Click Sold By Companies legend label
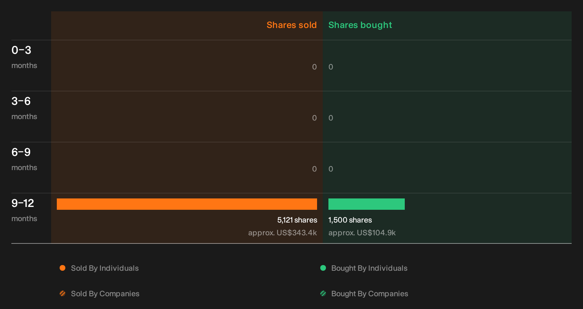Image resolution: width=583 pixels, height=309 pixels. pyautogui.click(x=105, y=294)
